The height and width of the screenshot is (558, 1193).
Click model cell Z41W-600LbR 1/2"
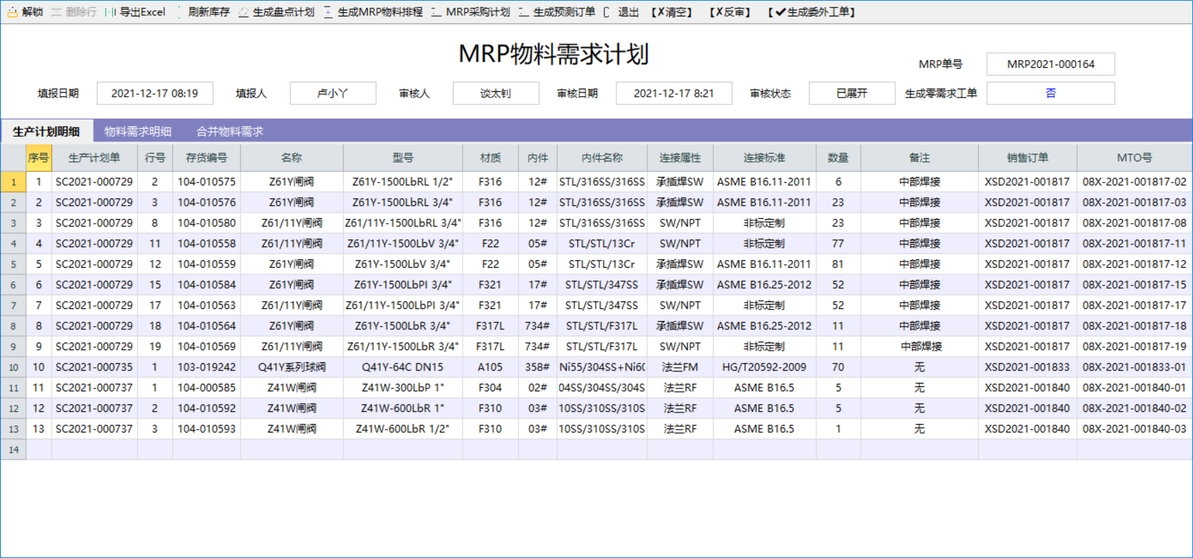pos(403,429)
